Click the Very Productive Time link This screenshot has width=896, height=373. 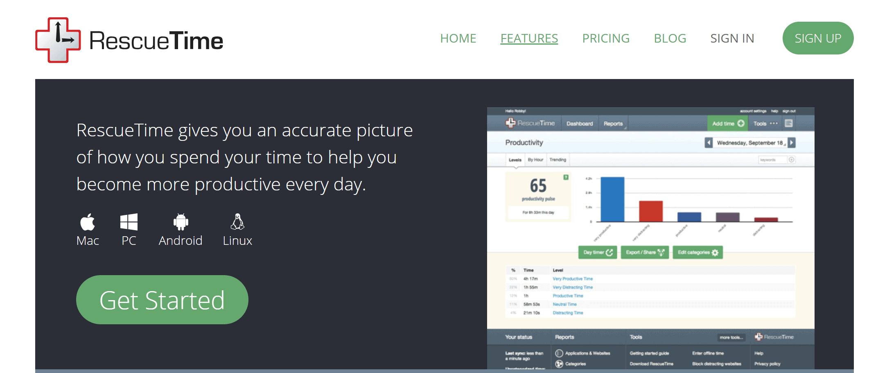pos(573,279)
